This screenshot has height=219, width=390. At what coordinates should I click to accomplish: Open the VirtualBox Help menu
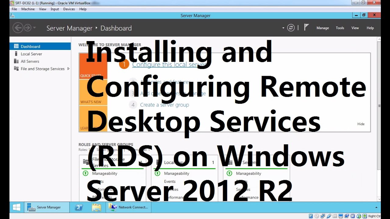pyautogui.click(x=83, y=9)
